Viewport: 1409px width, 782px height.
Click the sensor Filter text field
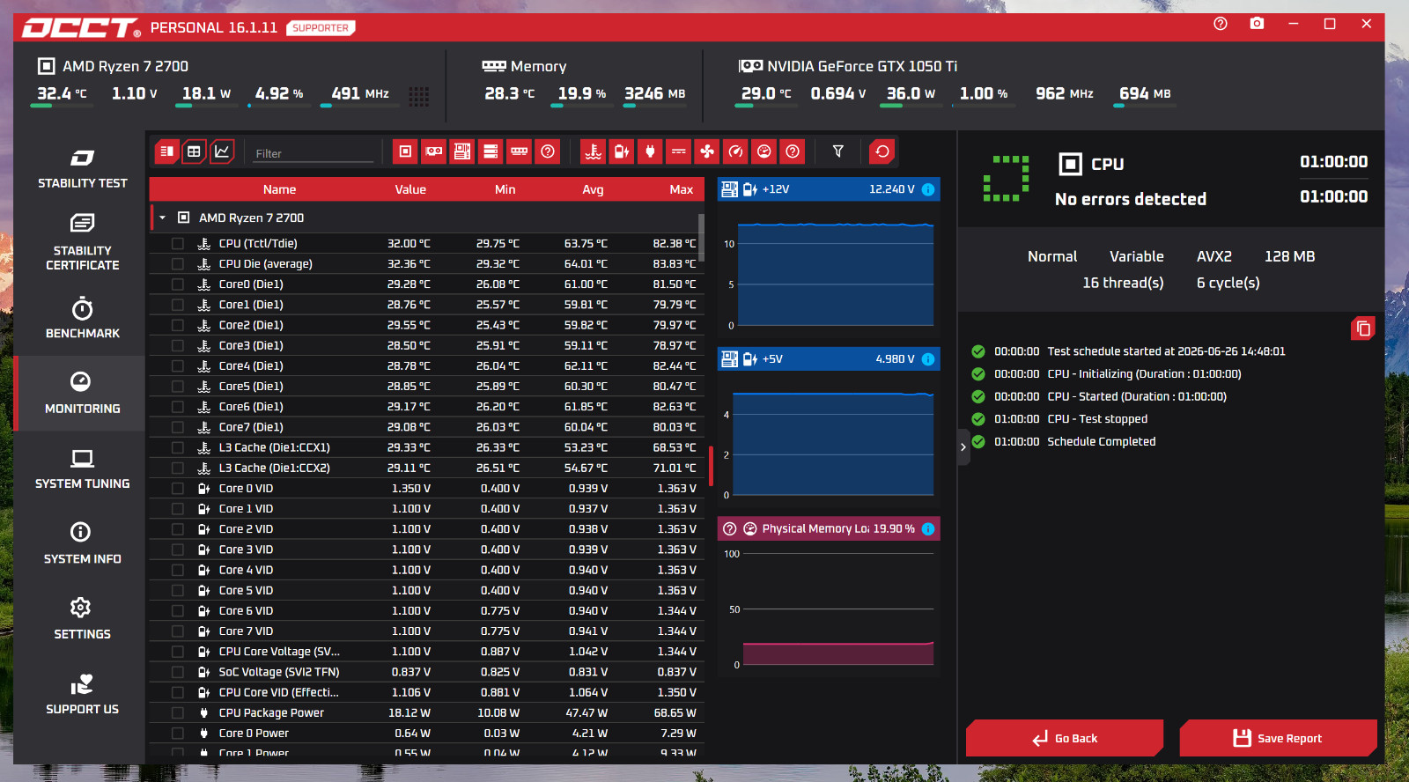[314, 153]
